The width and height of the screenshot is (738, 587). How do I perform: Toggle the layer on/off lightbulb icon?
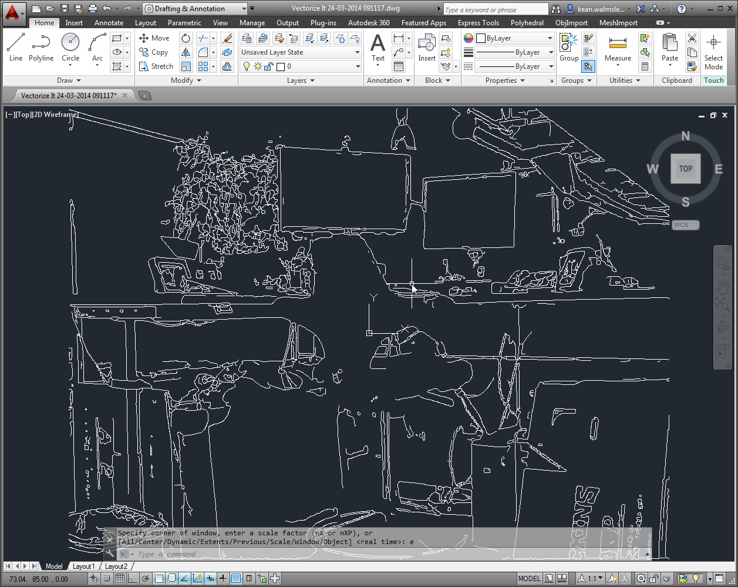coord(247,66)
